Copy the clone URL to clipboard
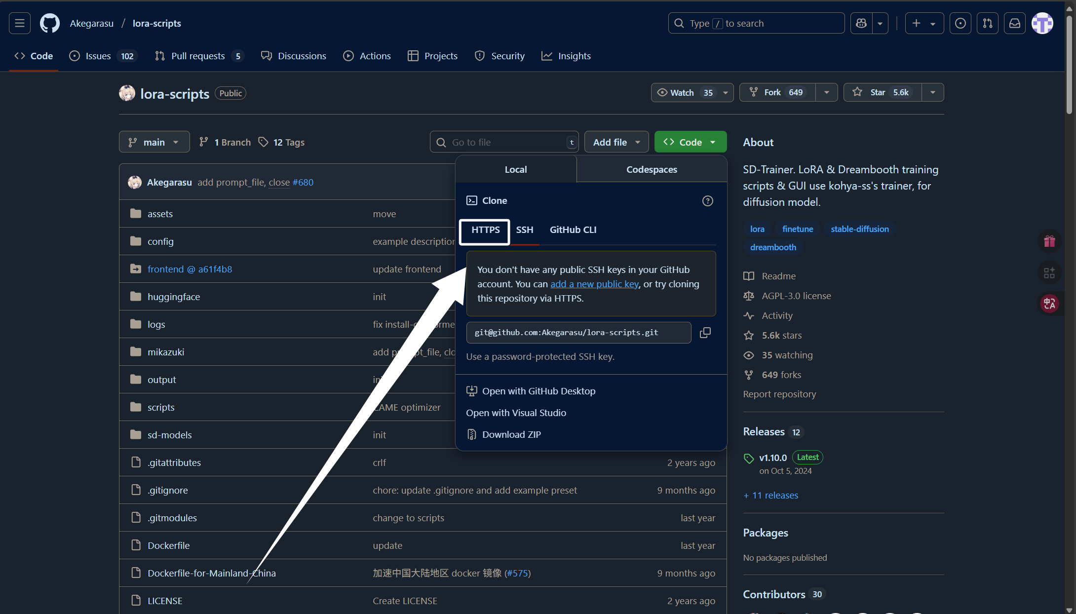 click(705, 333)
